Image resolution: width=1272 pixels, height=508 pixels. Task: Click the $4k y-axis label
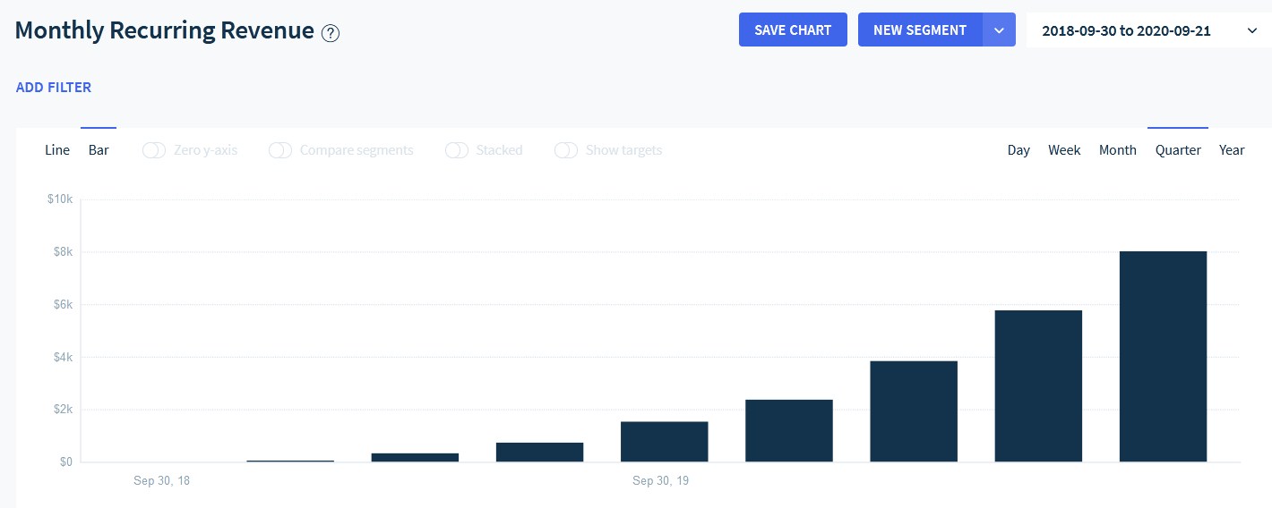point(63,358)
